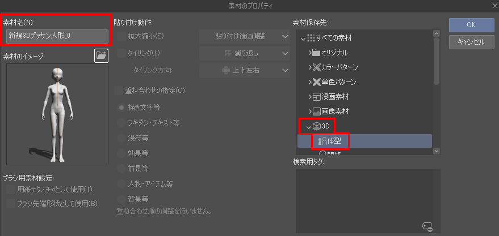Click the 画像素材 image material icon
Screen dimensions: 499x236
316,111
